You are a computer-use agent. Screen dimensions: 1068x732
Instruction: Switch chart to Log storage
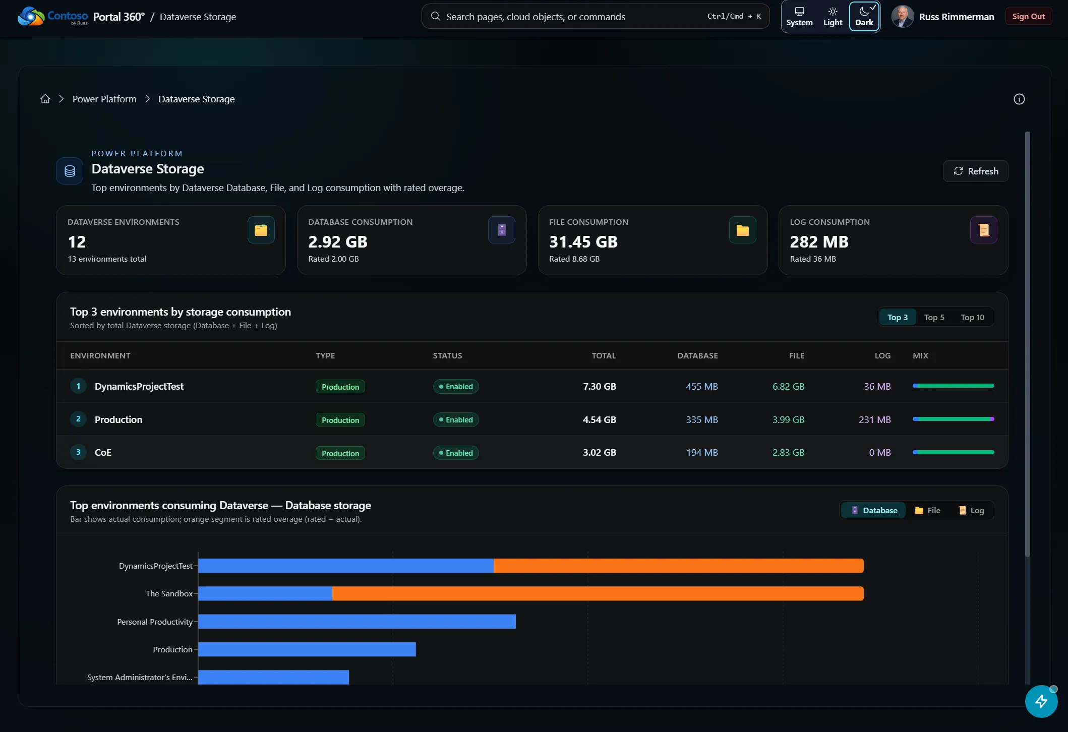971,510
